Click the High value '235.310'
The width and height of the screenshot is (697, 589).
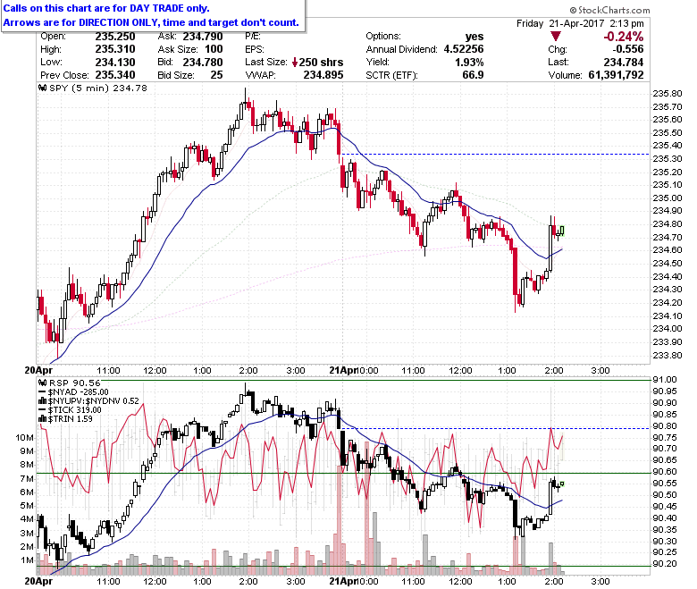[115, 49]
